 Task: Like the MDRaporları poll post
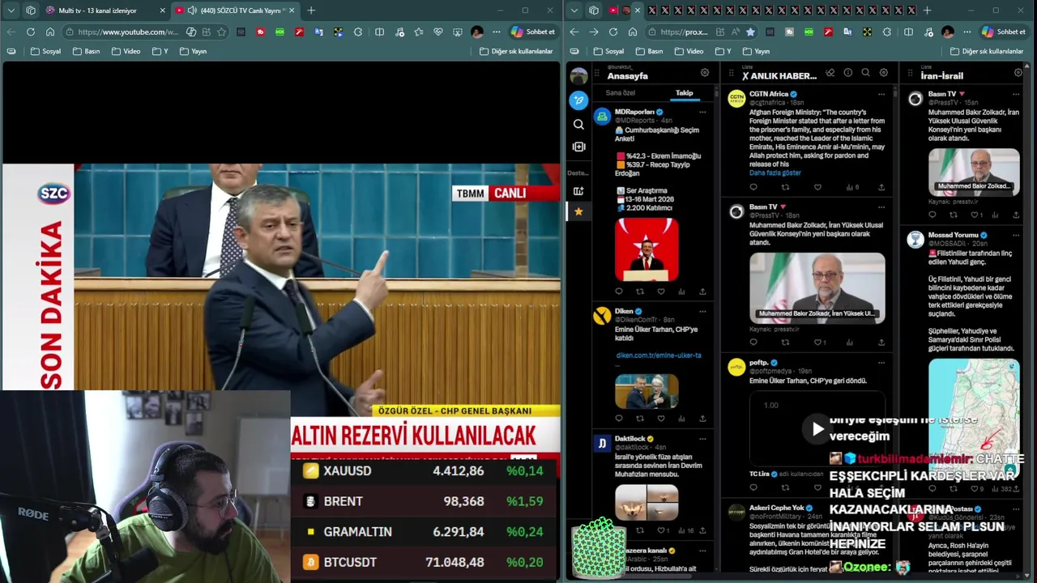click(x=661, y=291)
